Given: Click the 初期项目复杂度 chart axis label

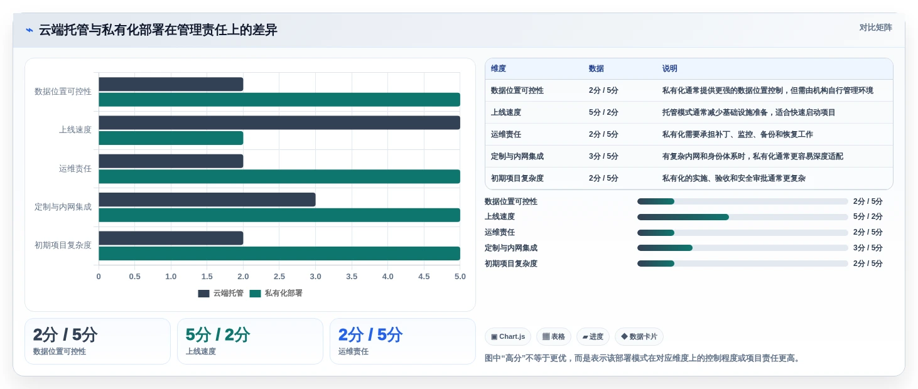Looking at the screenshot, I should click(x=63, y=245).
